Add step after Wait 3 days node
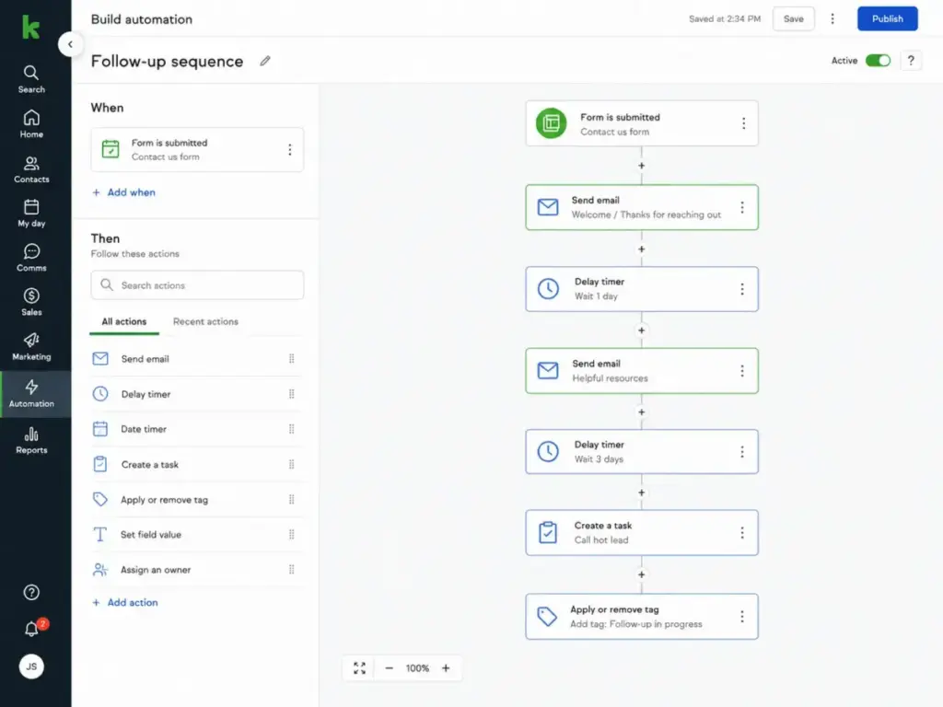 (642, 493)
